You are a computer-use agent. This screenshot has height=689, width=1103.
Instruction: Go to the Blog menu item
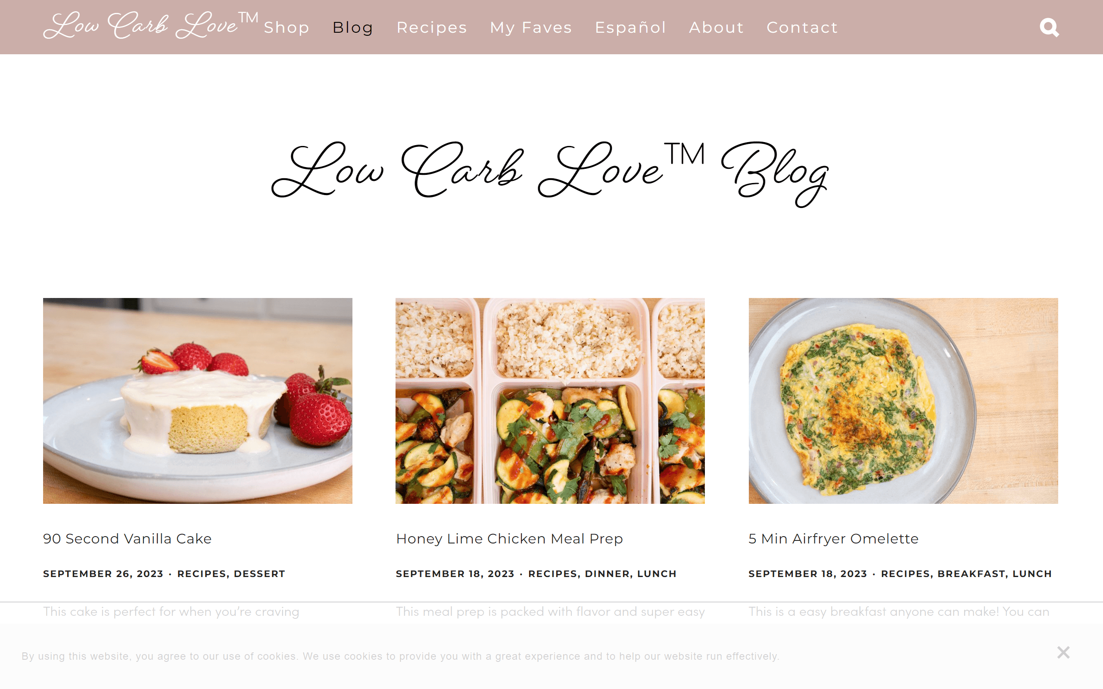(353, 27)
